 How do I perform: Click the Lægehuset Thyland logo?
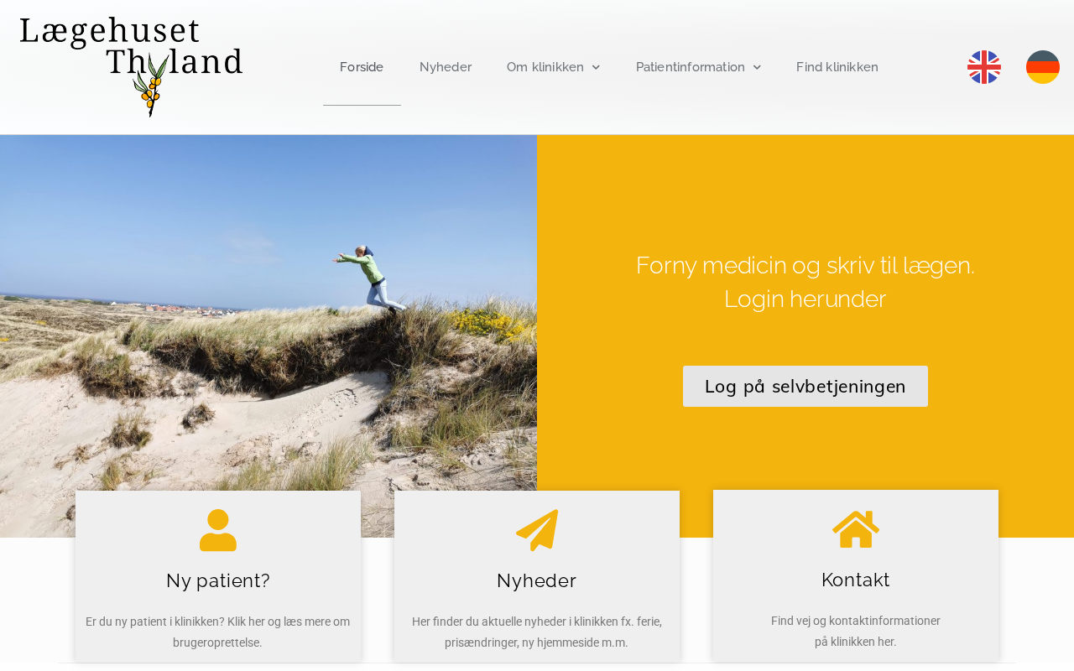pyautogui.click(x=131, y=67)
